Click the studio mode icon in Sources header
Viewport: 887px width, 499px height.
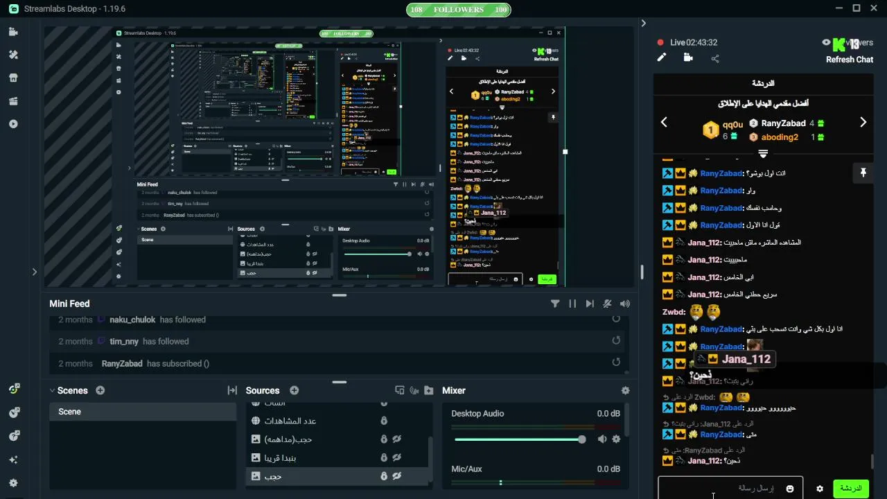399,391
